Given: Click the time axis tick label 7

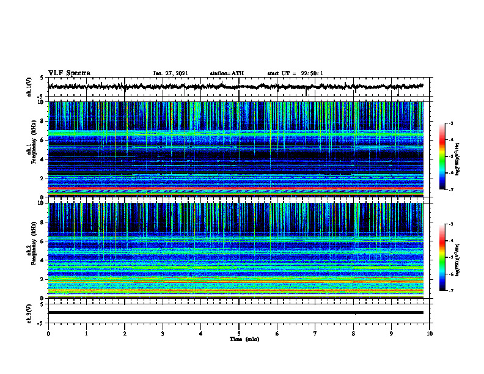Looking at the screenshot, I should tap(315, 334).
